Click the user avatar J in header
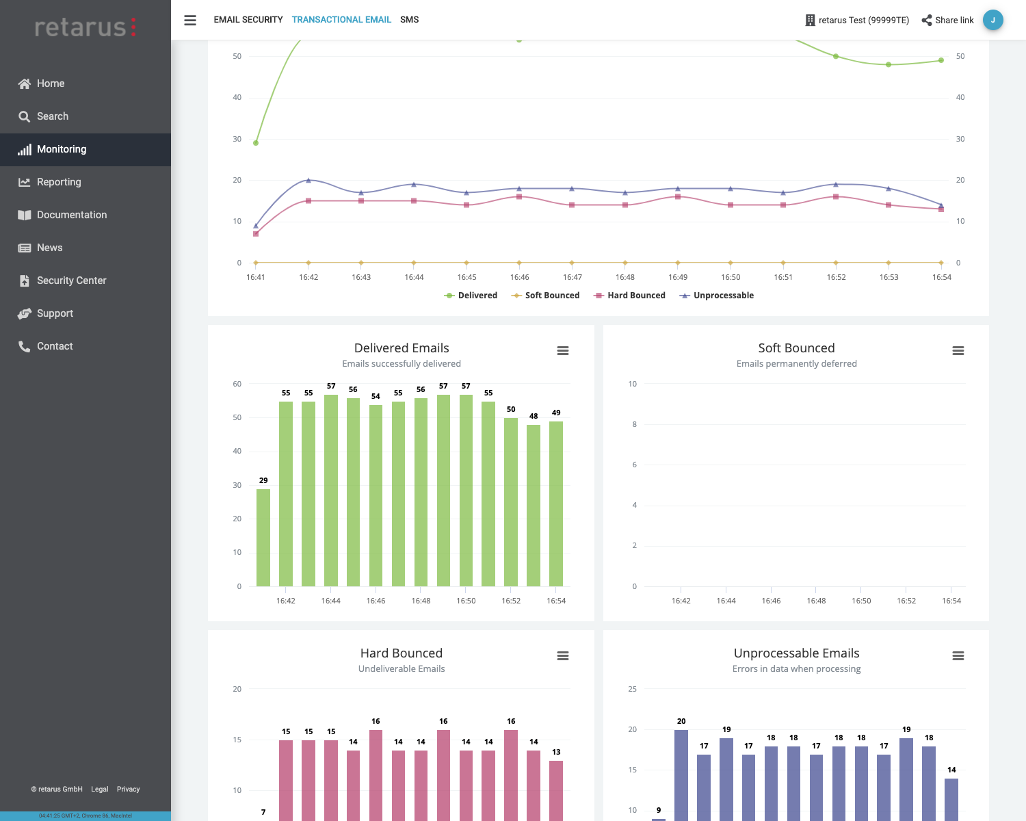This screenshot has width=1026, height=821. (992, 20)
